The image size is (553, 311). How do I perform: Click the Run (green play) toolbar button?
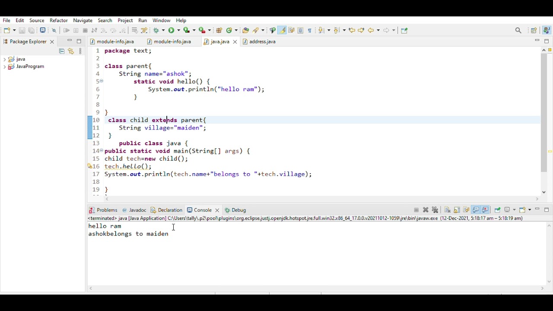[172, 30]
